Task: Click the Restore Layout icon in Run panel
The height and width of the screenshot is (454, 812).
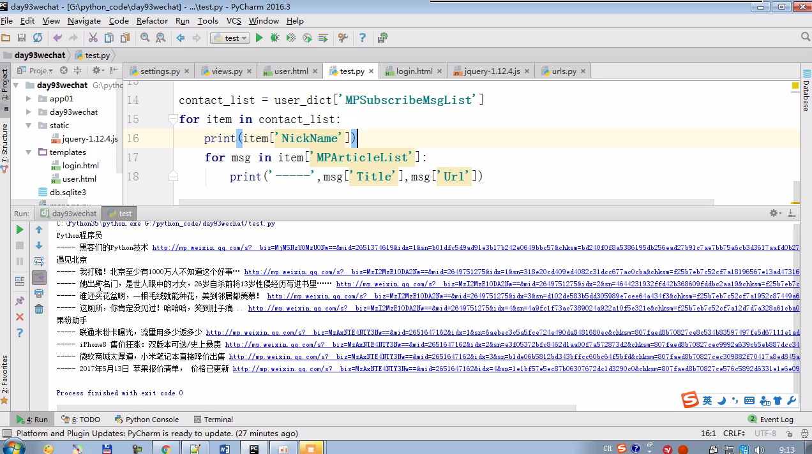Action: point(20,280)
